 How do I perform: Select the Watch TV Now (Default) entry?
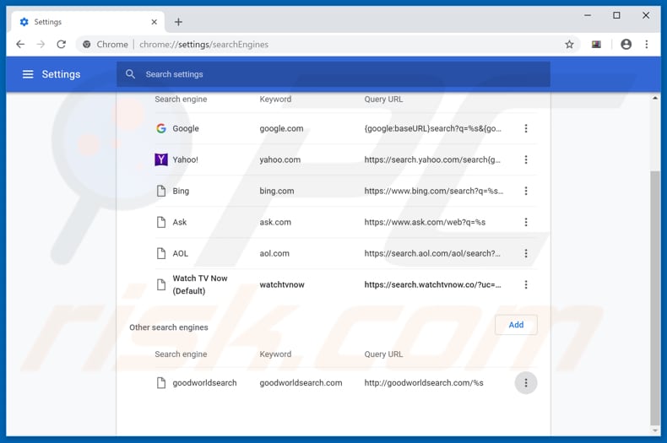click(200, 284)
